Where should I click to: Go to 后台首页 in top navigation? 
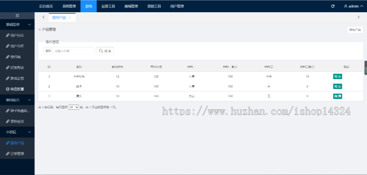pyautogui.click(x=46, y=7)
